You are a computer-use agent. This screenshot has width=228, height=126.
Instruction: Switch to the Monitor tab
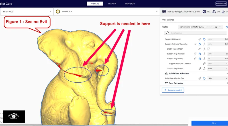130,4
